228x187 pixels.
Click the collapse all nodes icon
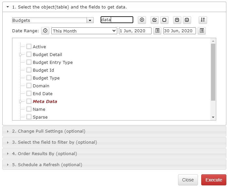point(187,20)
